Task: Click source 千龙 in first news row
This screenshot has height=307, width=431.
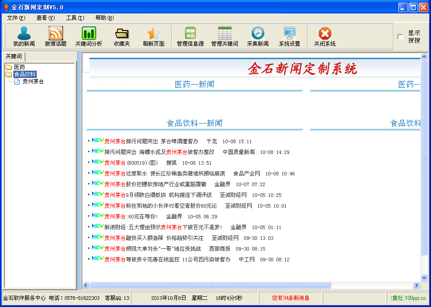Action: tap(211, 141)
